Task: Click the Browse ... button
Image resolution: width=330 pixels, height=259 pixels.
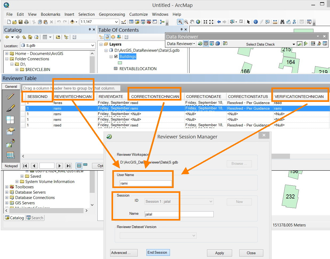Action: (239, 164)
